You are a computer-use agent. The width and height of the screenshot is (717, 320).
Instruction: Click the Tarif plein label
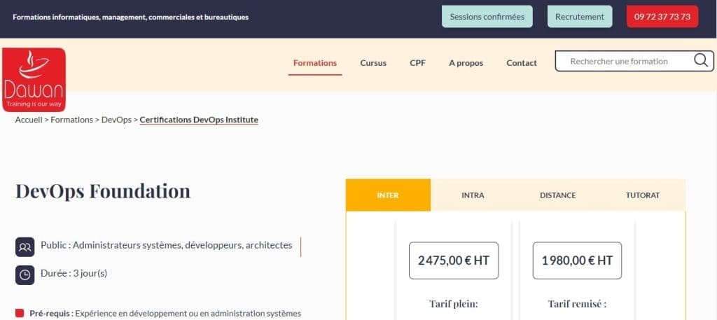pos(454,303)
